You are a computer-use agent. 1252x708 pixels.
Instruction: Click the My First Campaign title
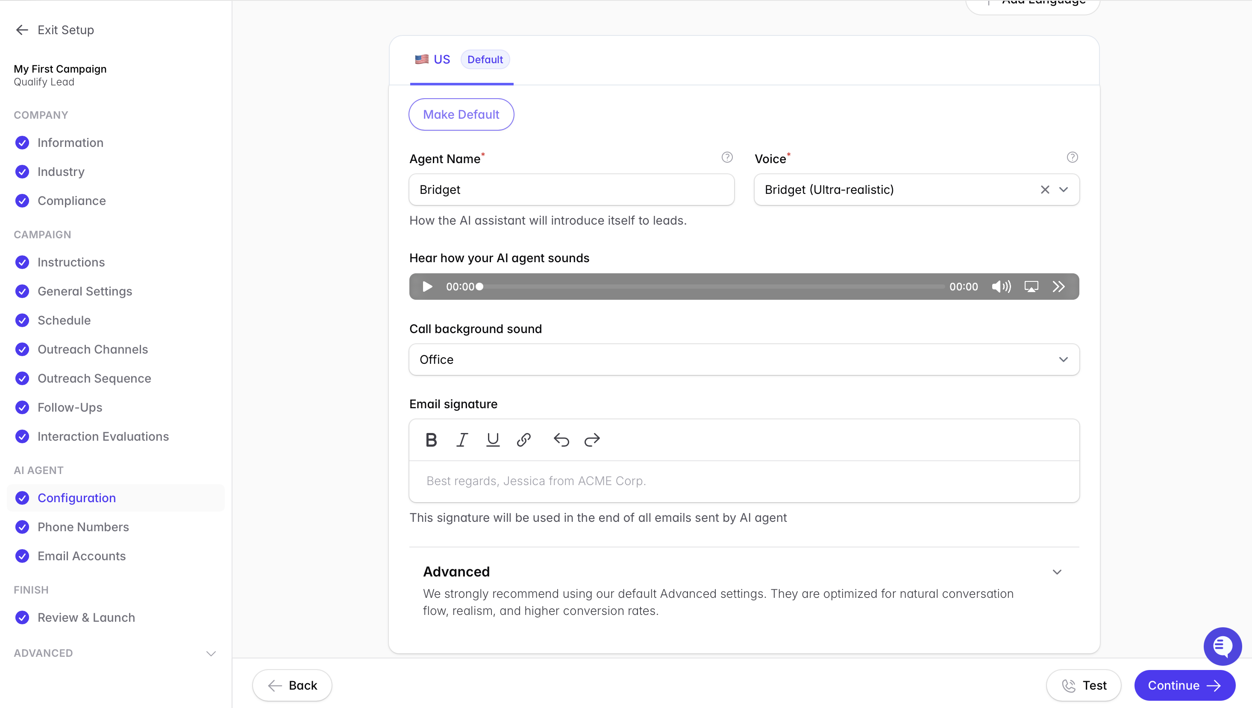60,69
